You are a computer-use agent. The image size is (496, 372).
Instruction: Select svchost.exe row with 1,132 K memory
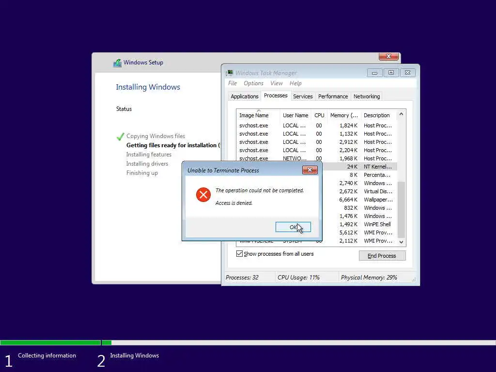point(316,134)
